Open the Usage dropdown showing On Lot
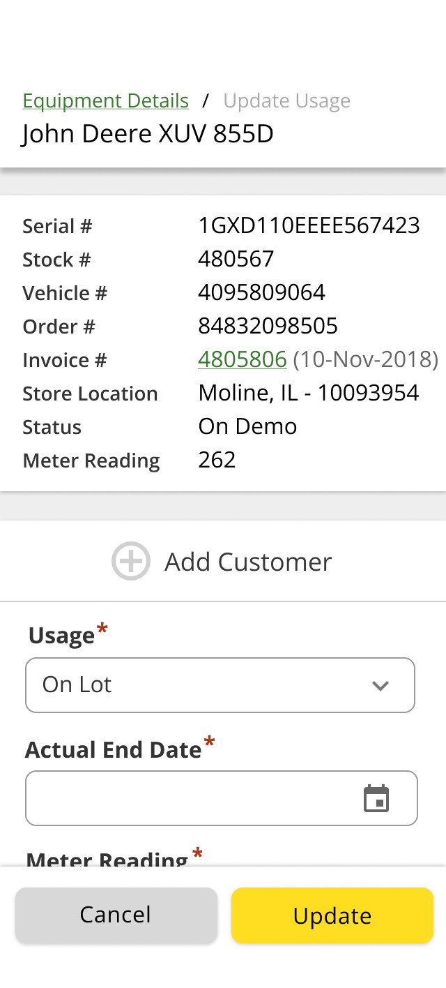446x988 pixels. (220, 685)
